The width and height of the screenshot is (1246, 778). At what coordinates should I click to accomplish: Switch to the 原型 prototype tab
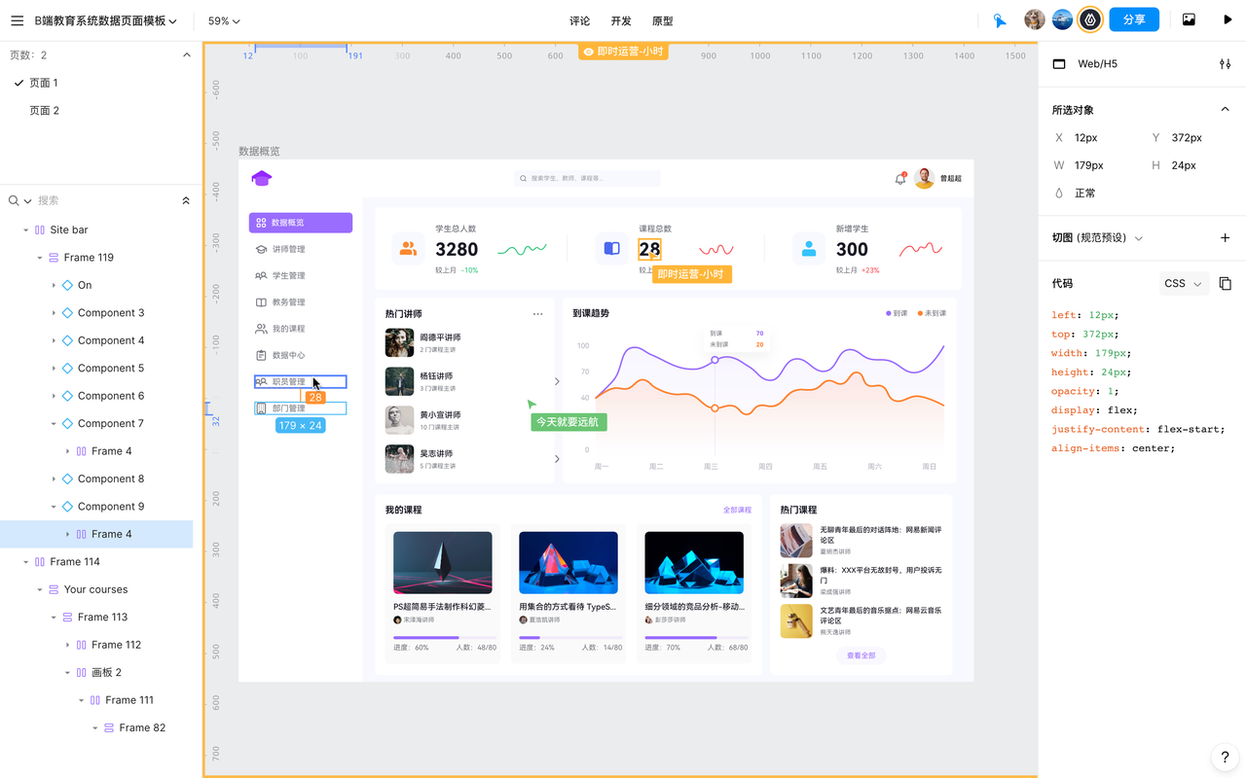tap(662, 19)
